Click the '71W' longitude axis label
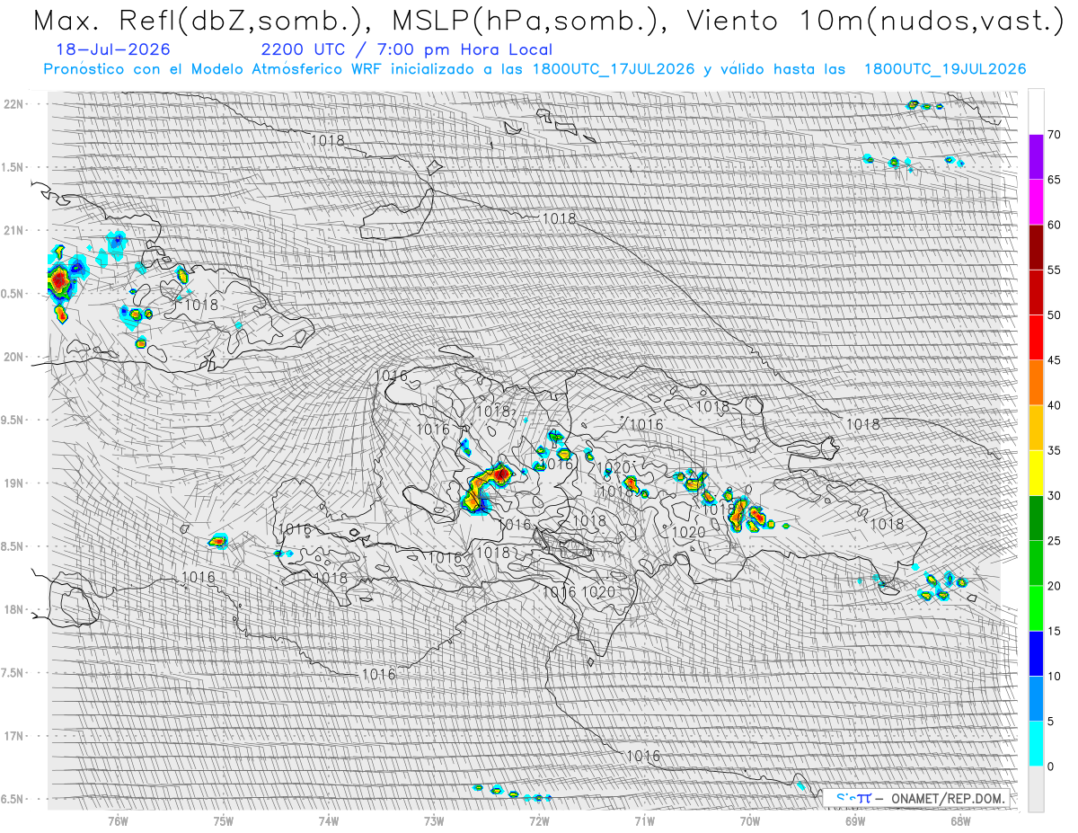This screenshot has height=833, width=1078. 644,821
